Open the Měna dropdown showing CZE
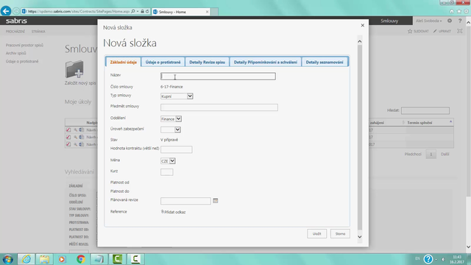This screenshot has width=471, height=265. [168, 161]
